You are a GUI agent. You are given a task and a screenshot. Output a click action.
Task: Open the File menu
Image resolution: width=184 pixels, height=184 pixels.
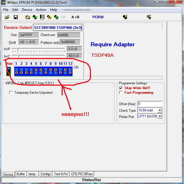[x=6, y=10]
